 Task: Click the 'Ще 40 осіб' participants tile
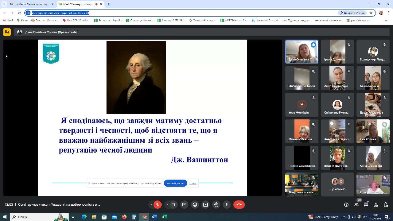pos(337,184)
